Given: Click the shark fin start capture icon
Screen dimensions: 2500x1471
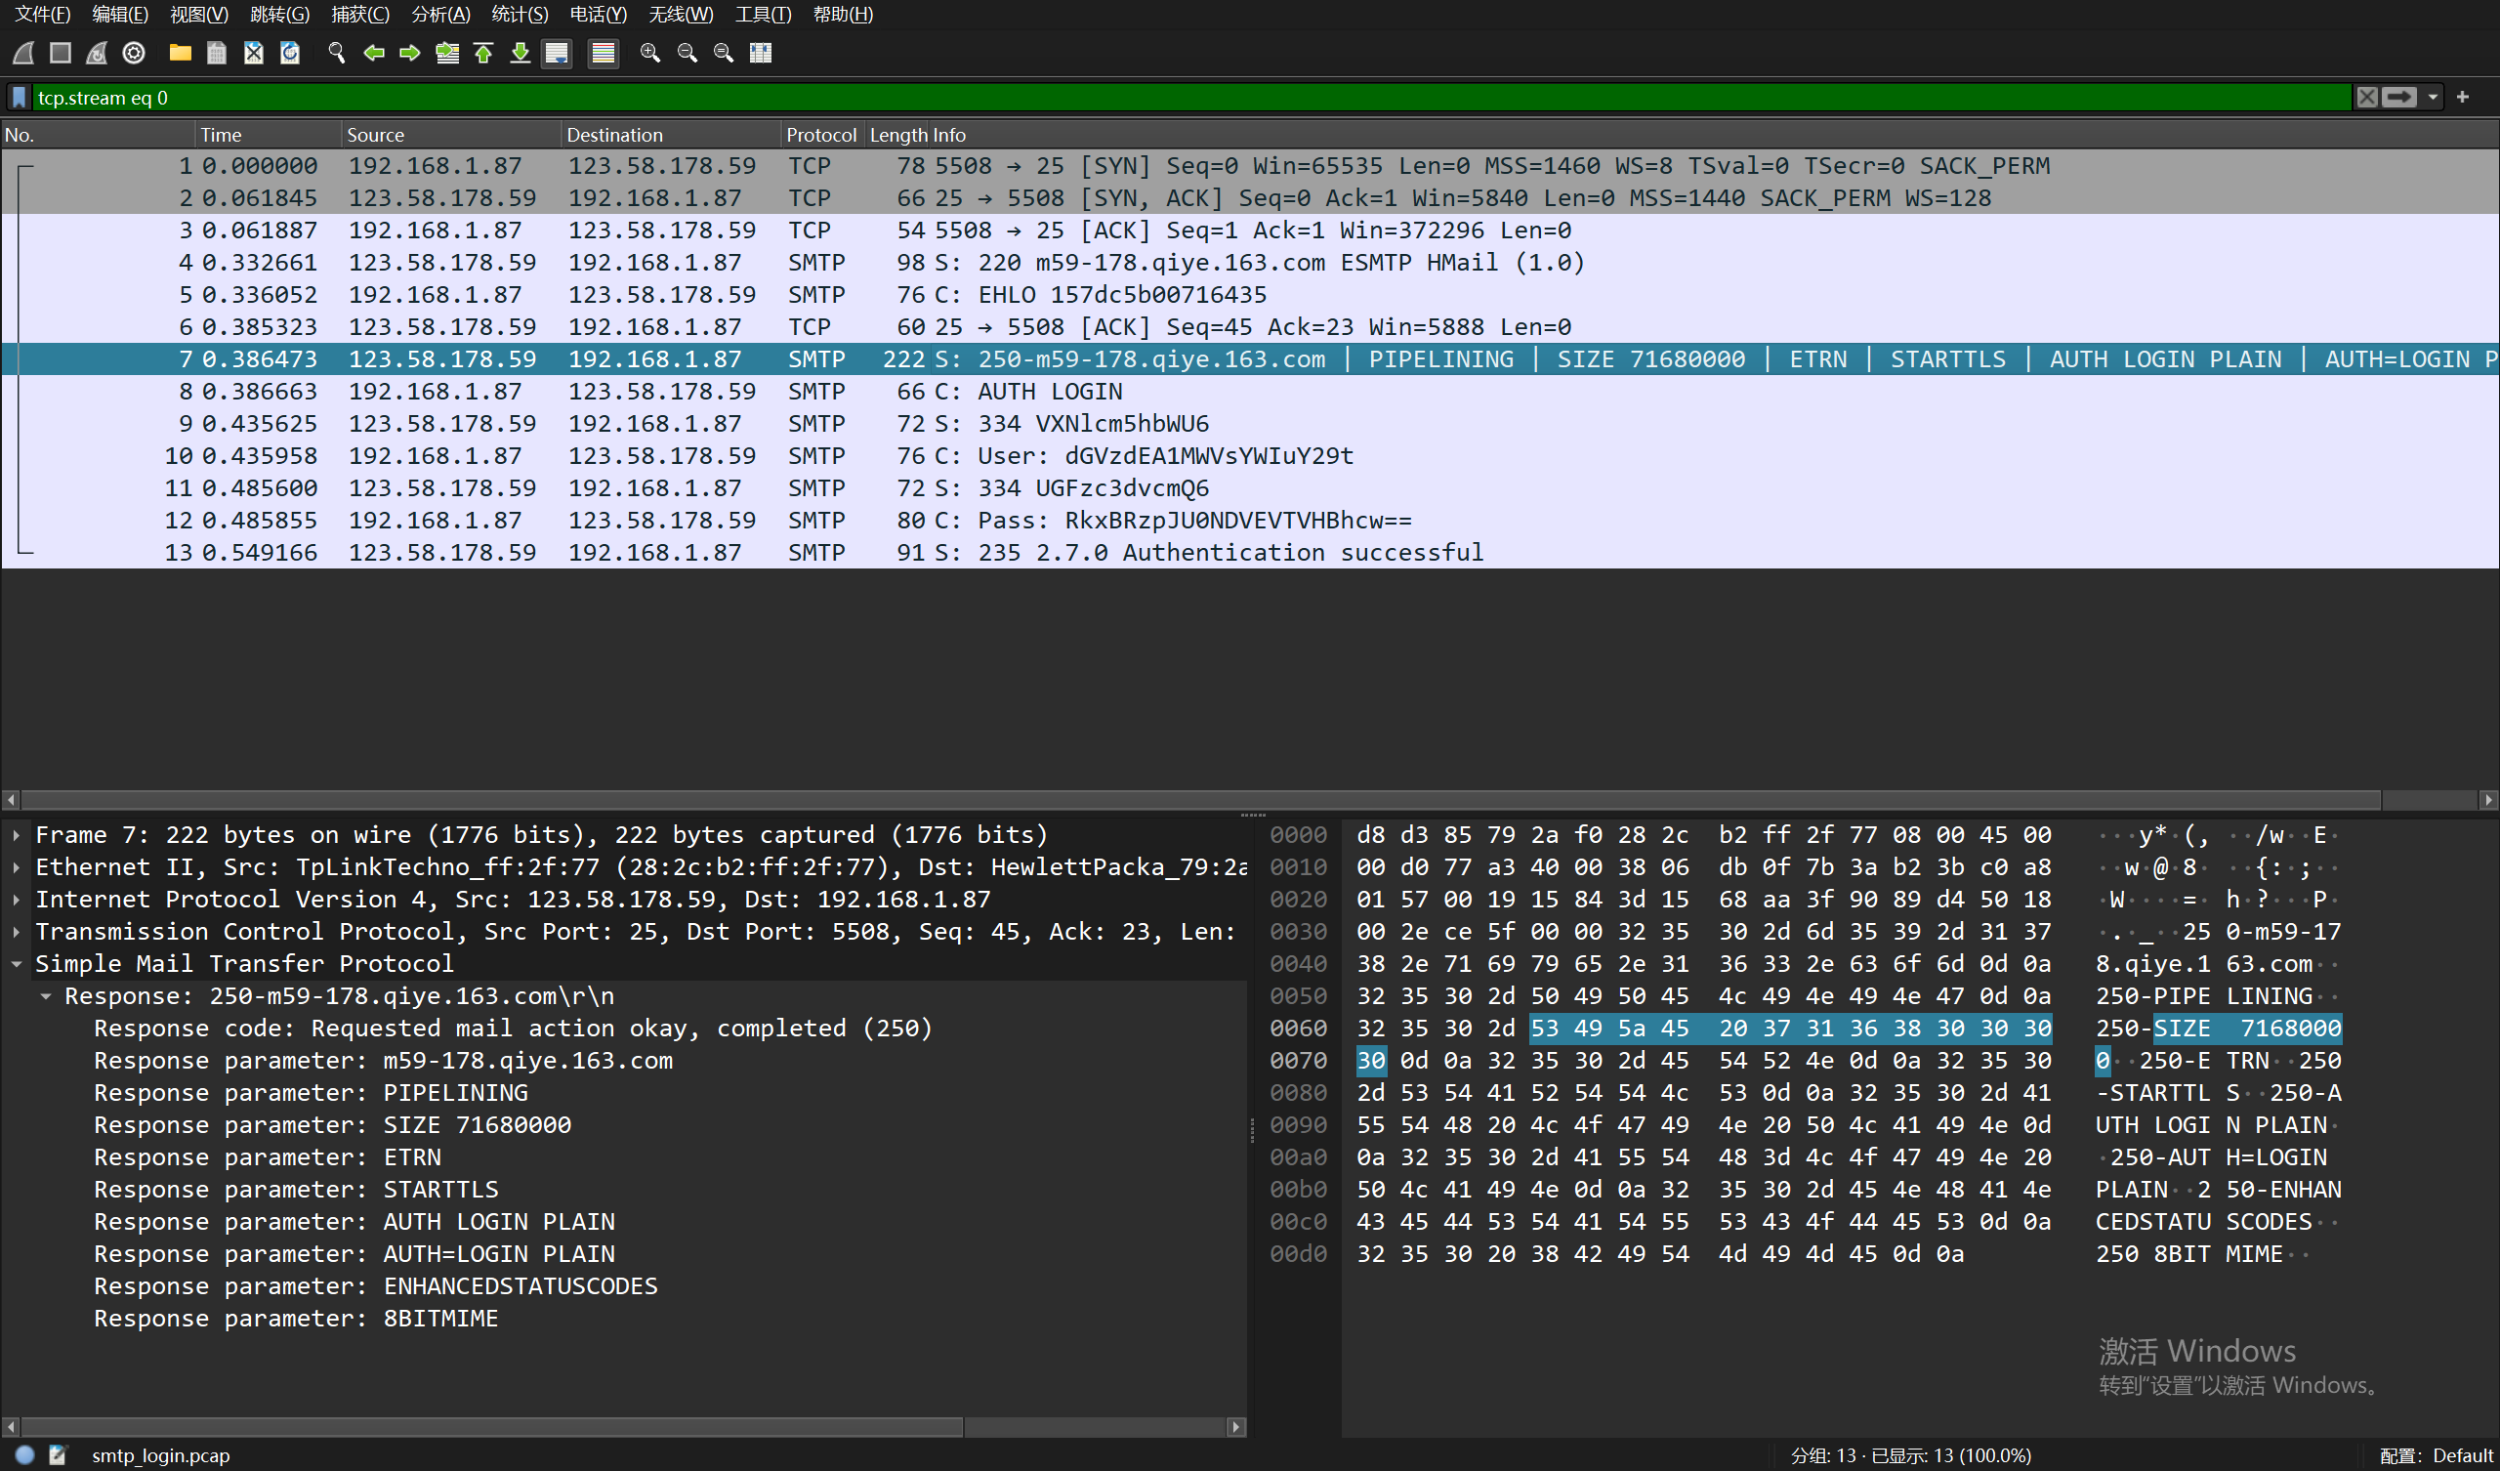Looking at the screenshot, I should click(x=24, y=53).
